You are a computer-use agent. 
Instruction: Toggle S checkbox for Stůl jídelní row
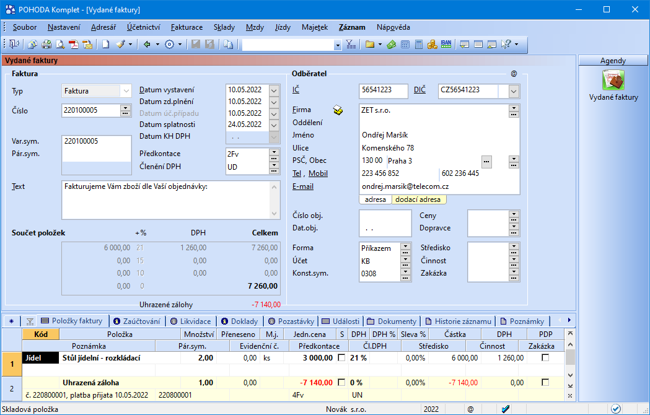tap(341, 357)
